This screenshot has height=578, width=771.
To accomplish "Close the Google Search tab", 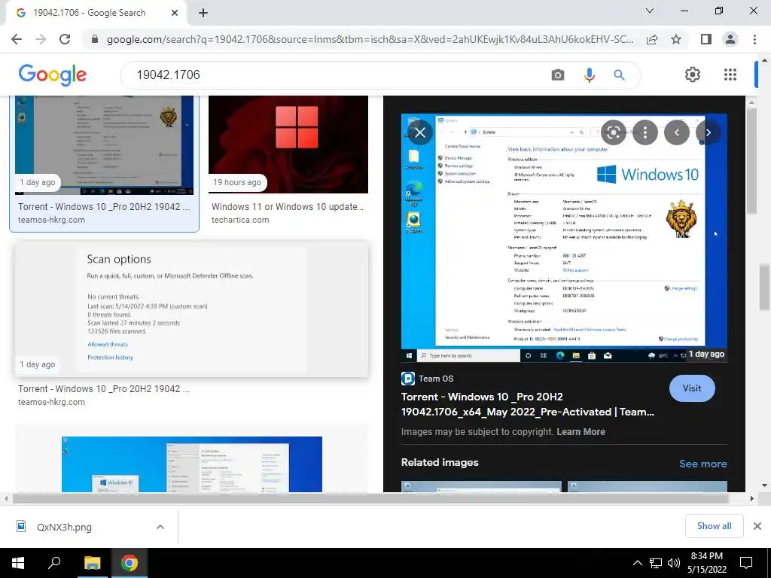I will (175, 13).
